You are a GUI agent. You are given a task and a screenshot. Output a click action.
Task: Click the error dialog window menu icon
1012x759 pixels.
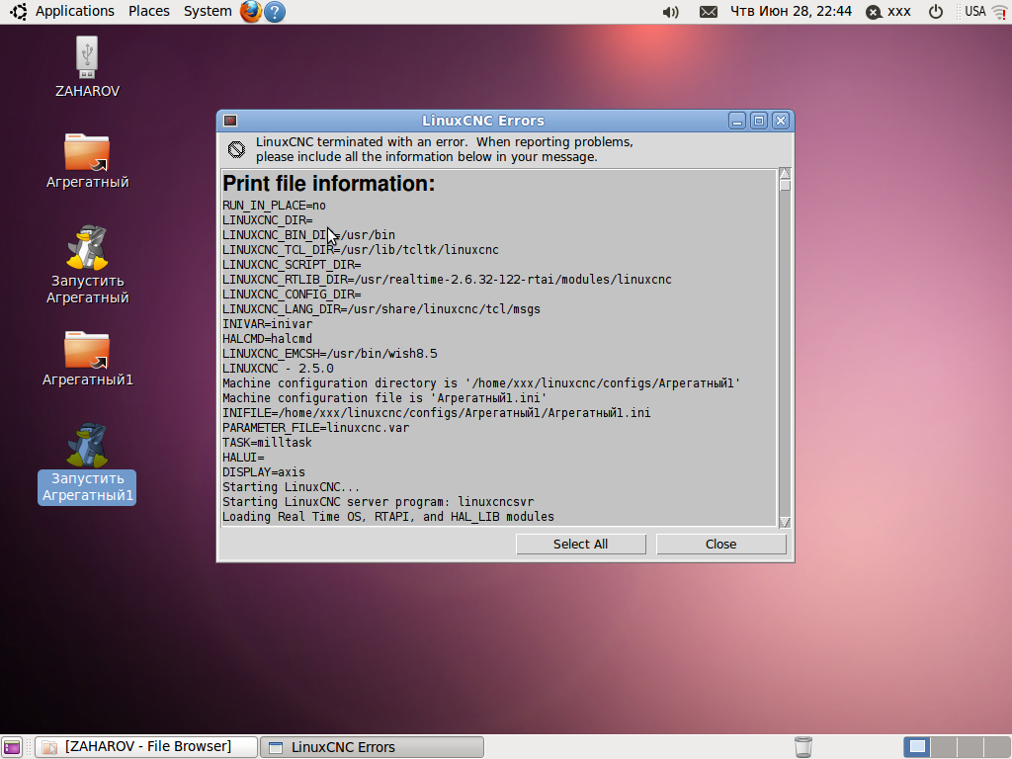coord(230,121)
